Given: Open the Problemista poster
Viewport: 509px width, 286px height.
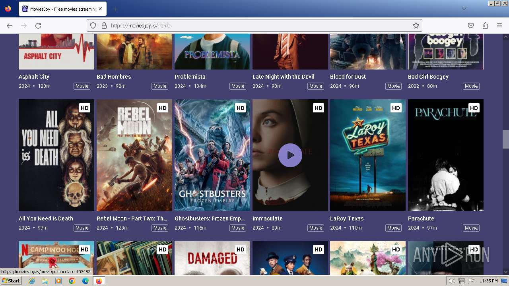Looking at the screenshot, I should tap(212, 52).
